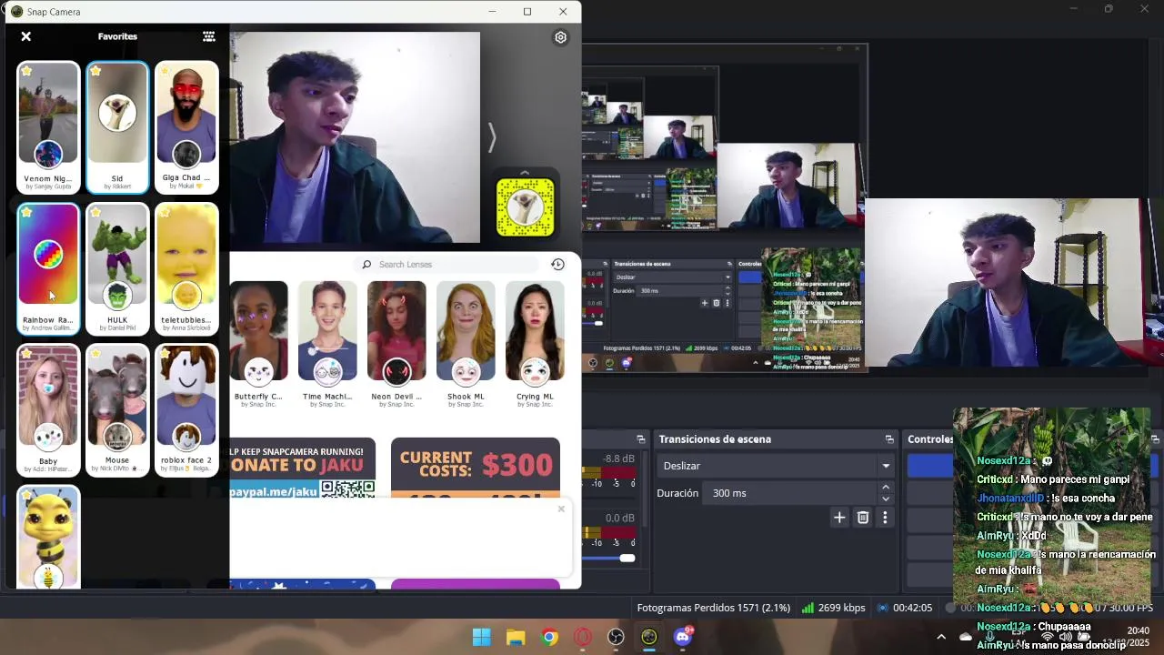The image size is (1164, 655).
Task: Open File Explorer from the taskbar
Action: 516,637
